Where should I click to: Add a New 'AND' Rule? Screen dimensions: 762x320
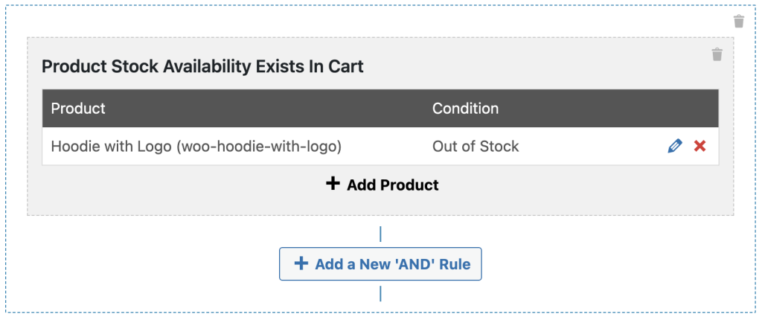[380, 264]
